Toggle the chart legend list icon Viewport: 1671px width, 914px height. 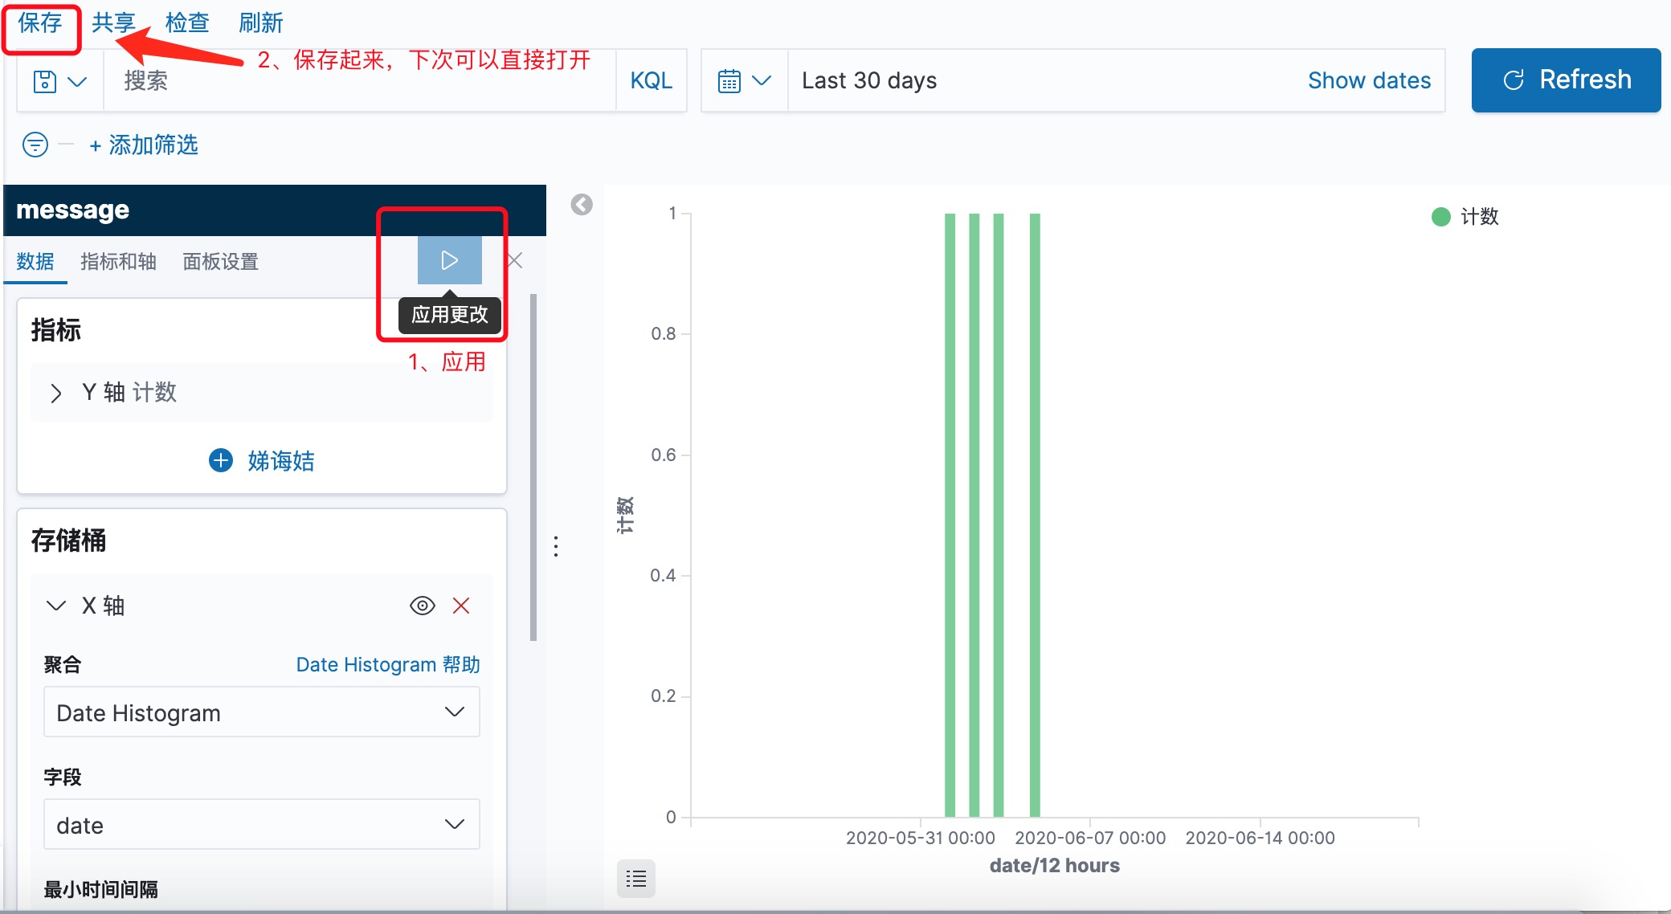click(636, 879)
